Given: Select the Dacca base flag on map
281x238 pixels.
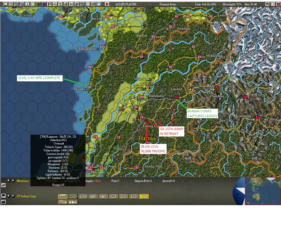Looking at the screenshot, I should pyautogui.click(x=107, y=16).
